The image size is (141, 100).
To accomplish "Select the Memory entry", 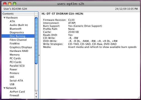I will tap(15, 55).
